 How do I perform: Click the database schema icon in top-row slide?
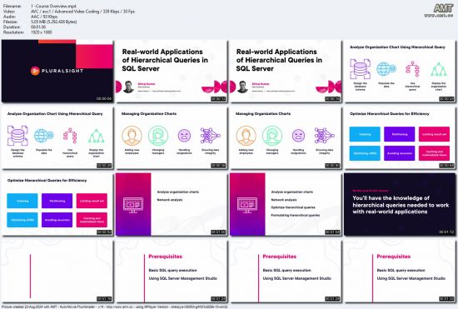pyautogui.click(x=360, y=69)
